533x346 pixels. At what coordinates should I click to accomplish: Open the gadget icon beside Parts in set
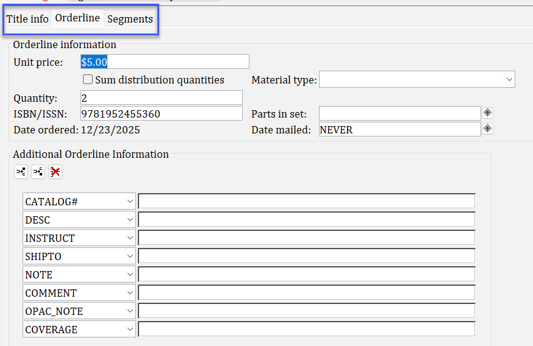click(487, 113)
